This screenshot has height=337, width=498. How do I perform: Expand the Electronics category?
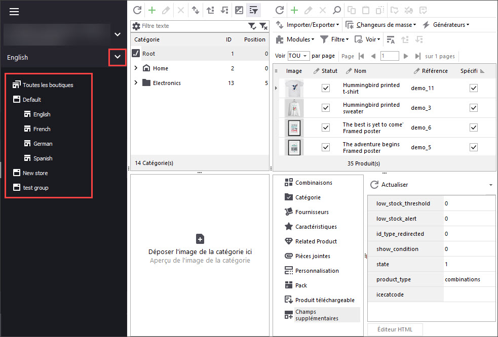tap(136, 82)
